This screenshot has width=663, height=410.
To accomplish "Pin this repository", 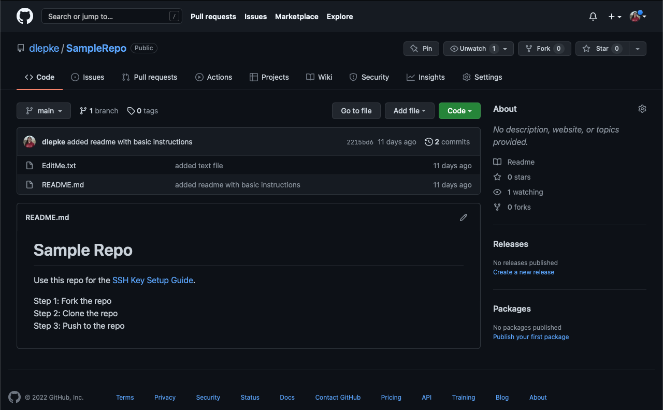I will [421, 49].
